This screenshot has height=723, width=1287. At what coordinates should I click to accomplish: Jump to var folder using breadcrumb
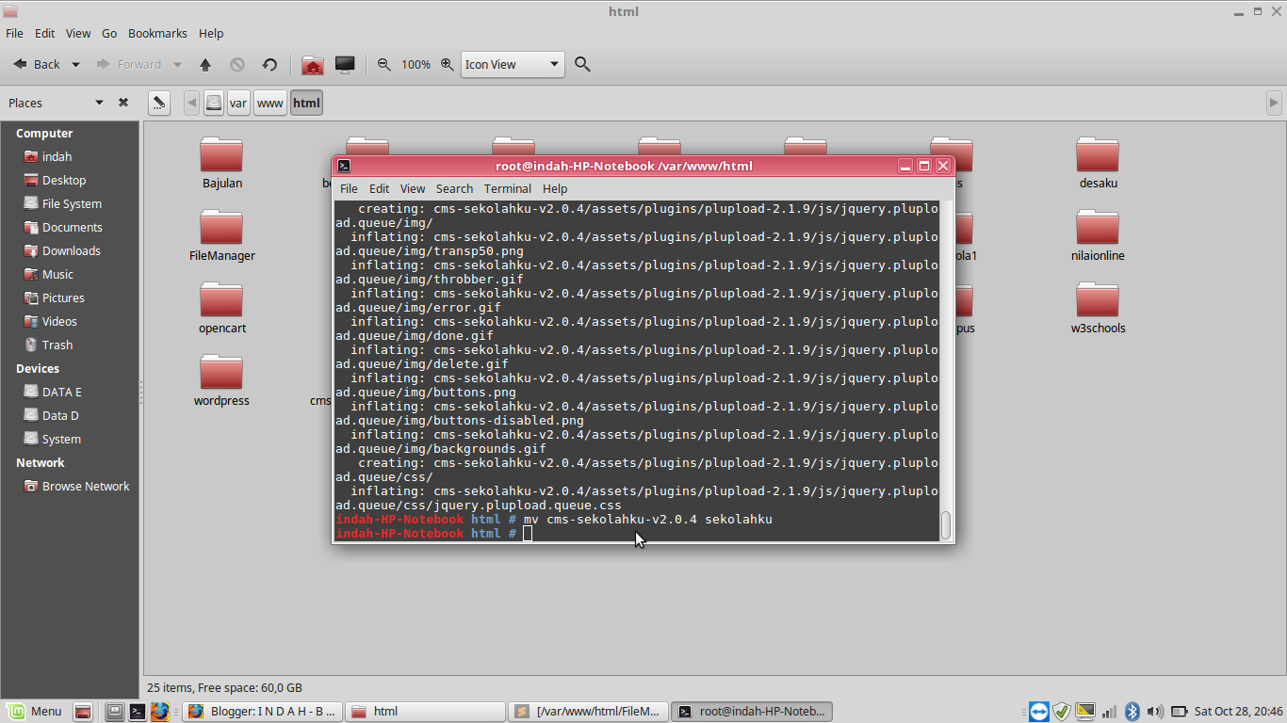pyautogui.click(x=238, y=103)
